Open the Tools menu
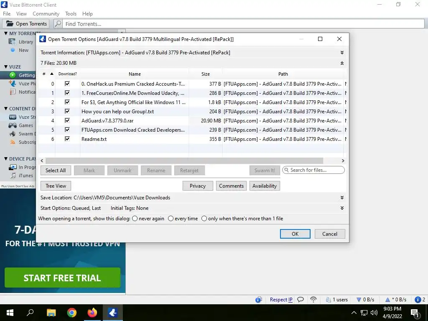 71,14
